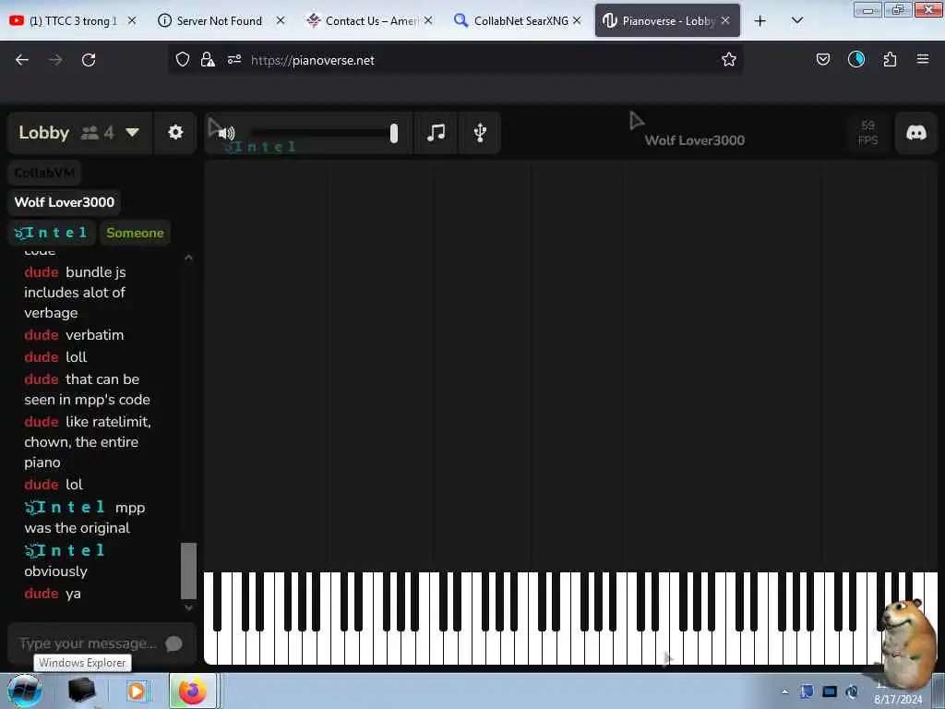Click the 'dude verbatim' chat message

pyautogui.click(x=74, y=335)
